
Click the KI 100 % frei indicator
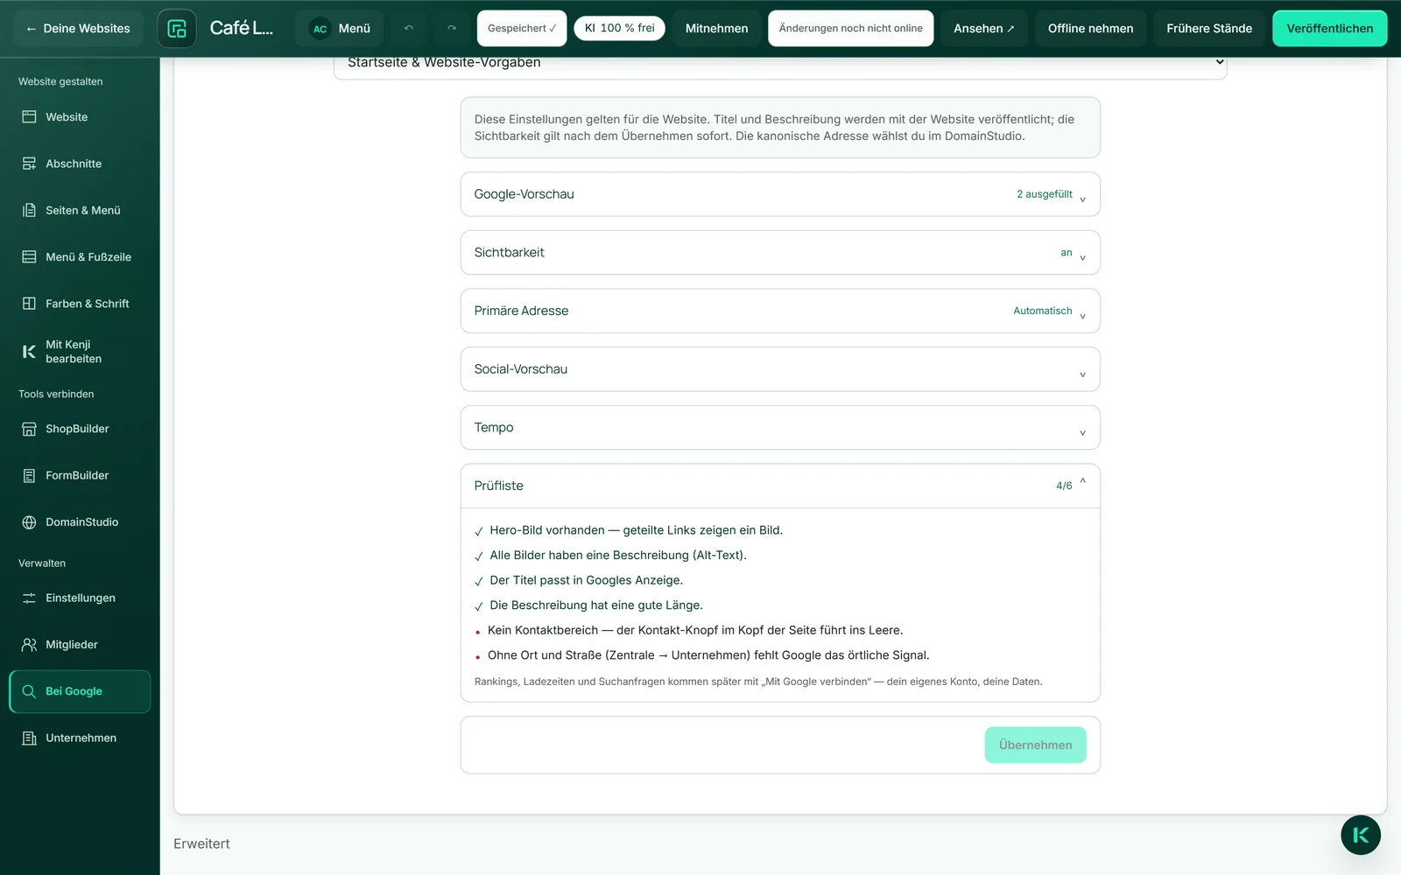pyautogui.click(x=620, y=28)
